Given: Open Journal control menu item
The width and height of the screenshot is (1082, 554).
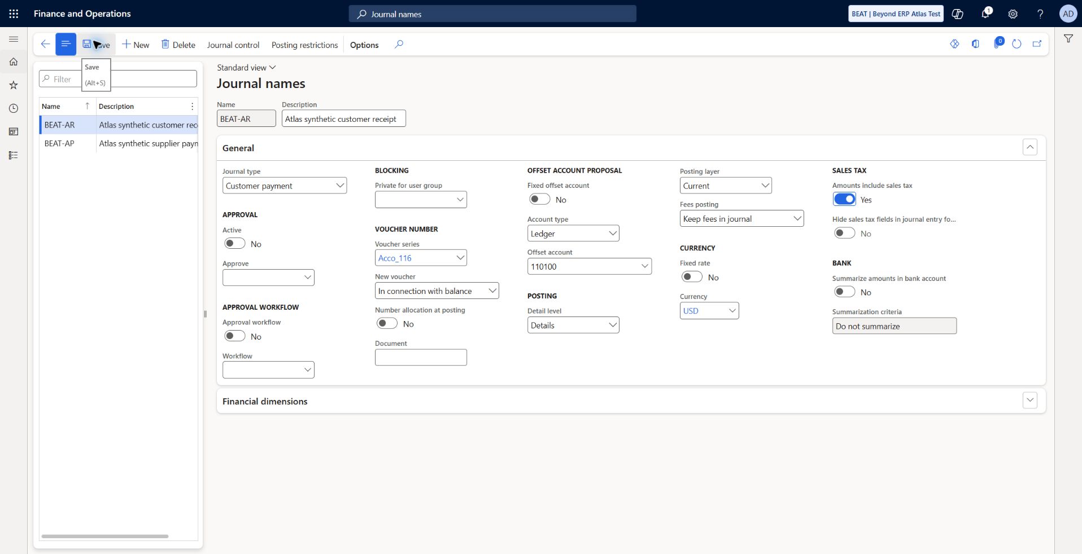Looking at the screenshot, I should [x=233, y=45].
